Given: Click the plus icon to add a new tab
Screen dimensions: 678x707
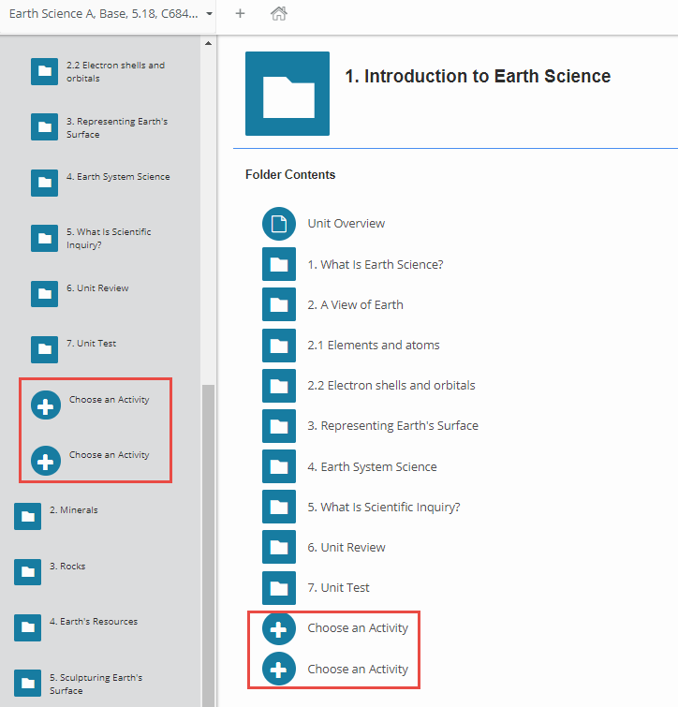Looking at the screenshot, I should [x=241, y=14].
